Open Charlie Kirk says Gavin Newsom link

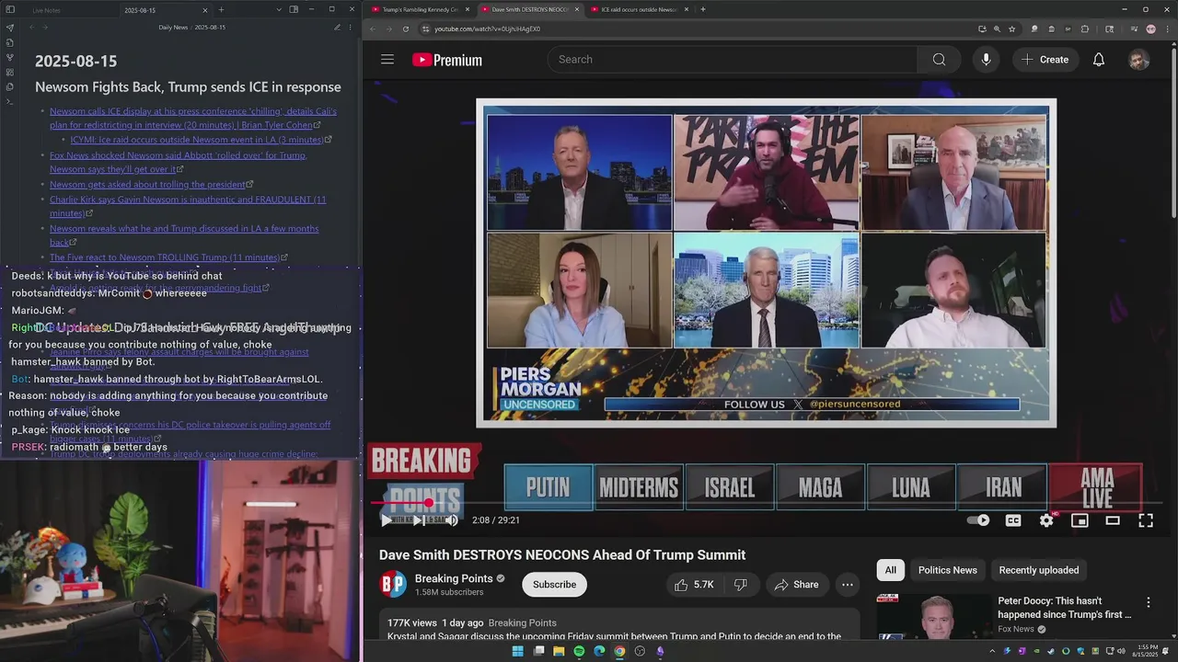(x=188, y=206)
